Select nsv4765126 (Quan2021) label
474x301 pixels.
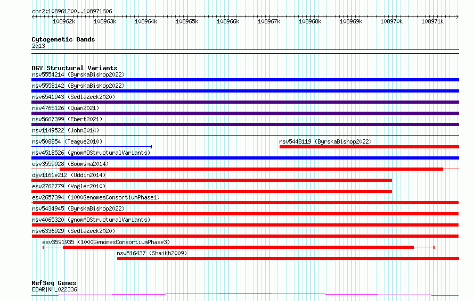point(66,108)
